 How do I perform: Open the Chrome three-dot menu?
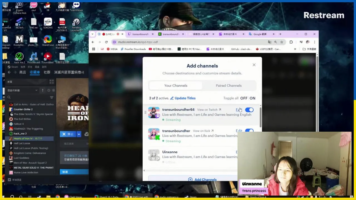click(x=315, y=42)
